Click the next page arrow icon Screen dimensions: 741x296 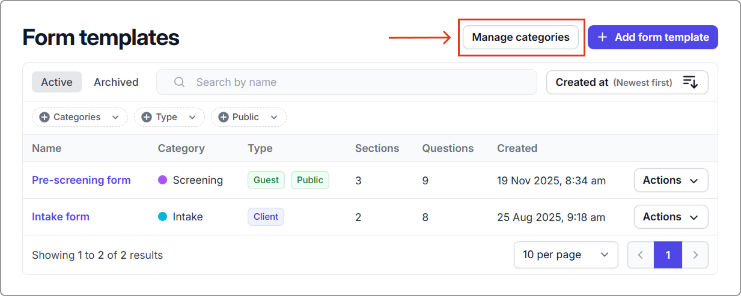695,255
